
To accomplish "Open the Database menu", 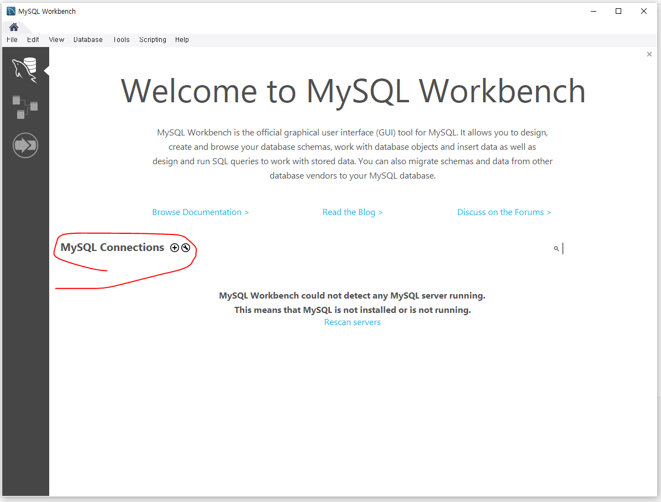I will click(x=88, y=40).
